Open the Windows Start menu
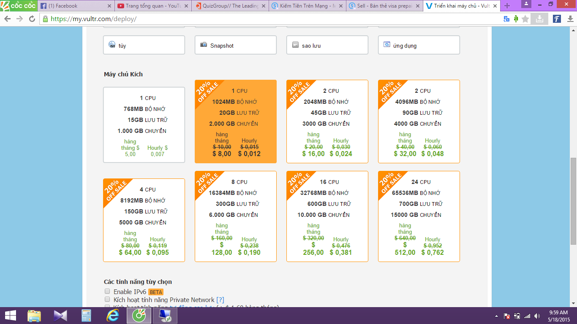Viewport: 577px width, 324px height. 10,316
